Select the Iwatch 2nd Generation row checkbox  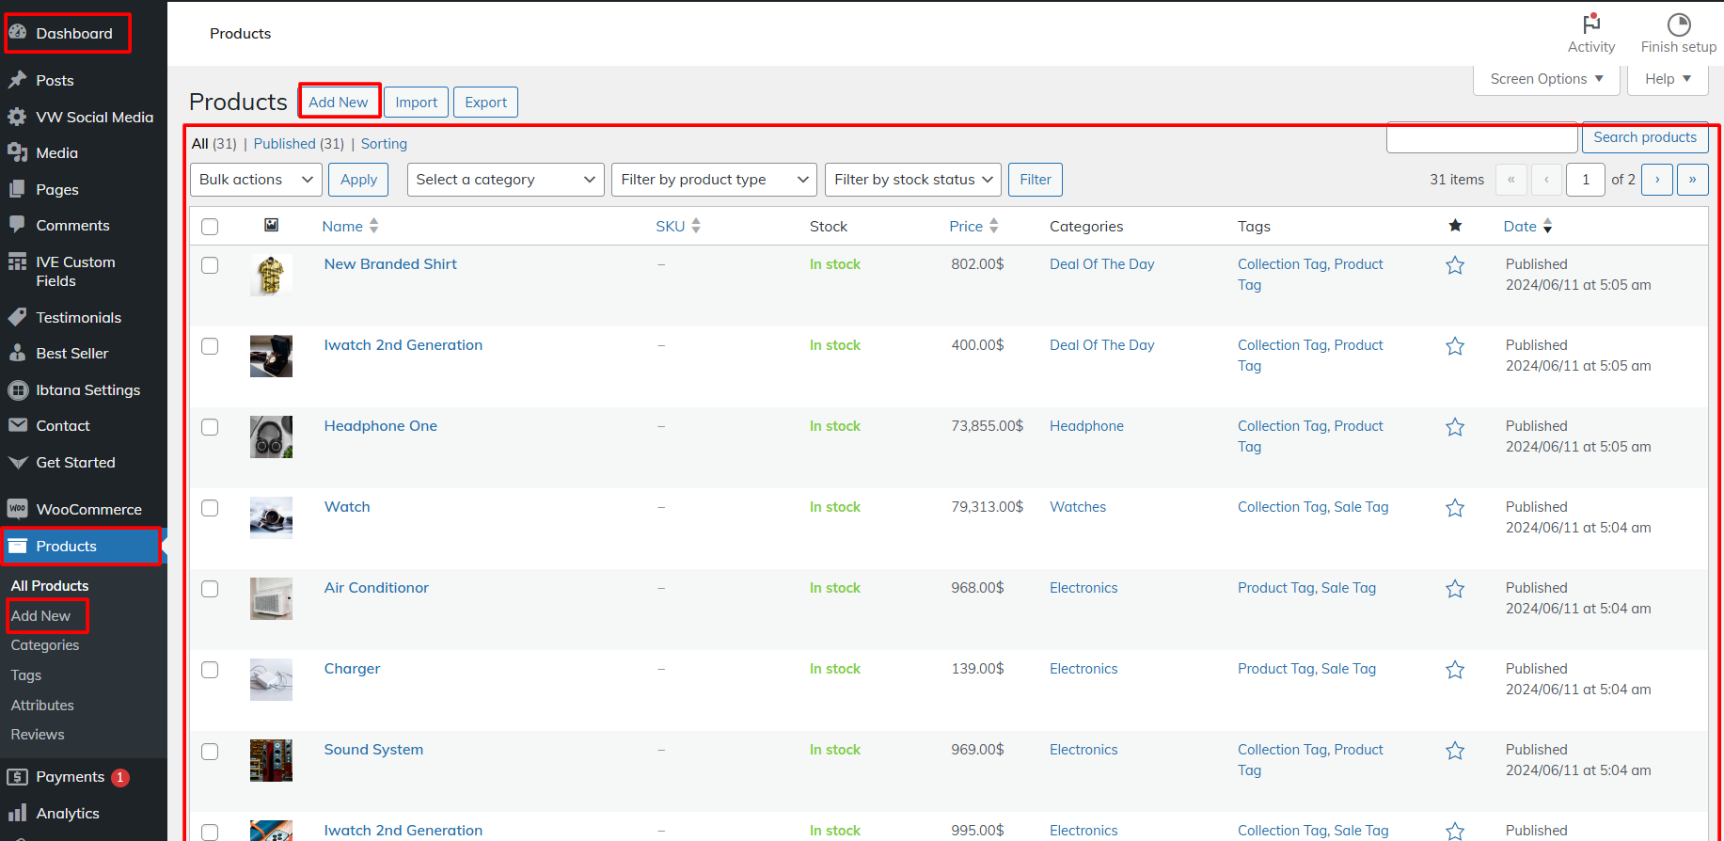pyautogui.click(x=210, y=346)
